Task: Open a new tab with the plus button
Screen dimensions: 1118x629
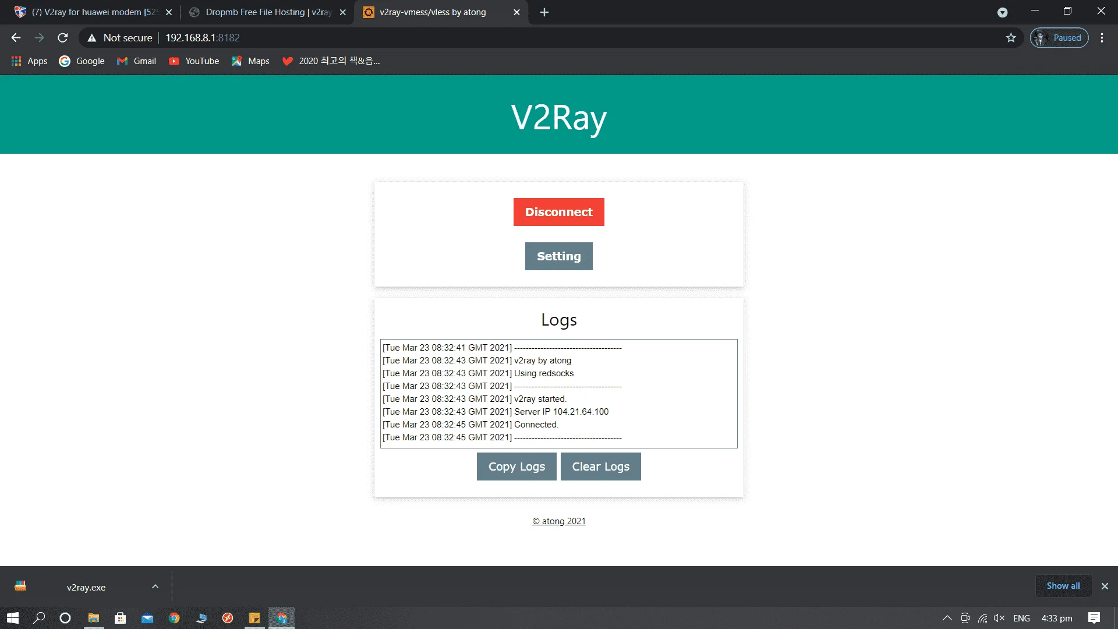Action: tap(544, 12)
